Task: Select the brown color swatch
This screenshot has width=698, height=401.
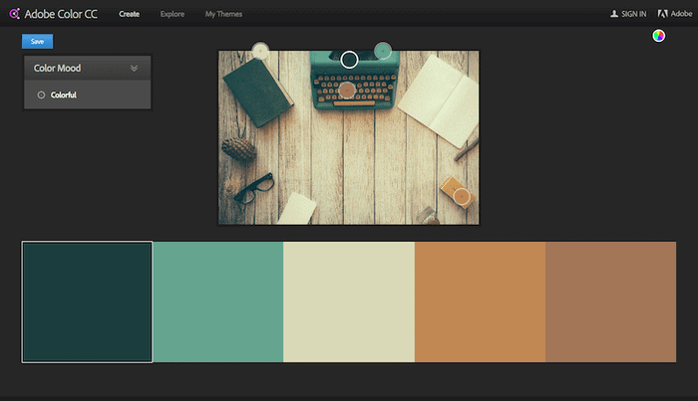Action: coord(610,301)
